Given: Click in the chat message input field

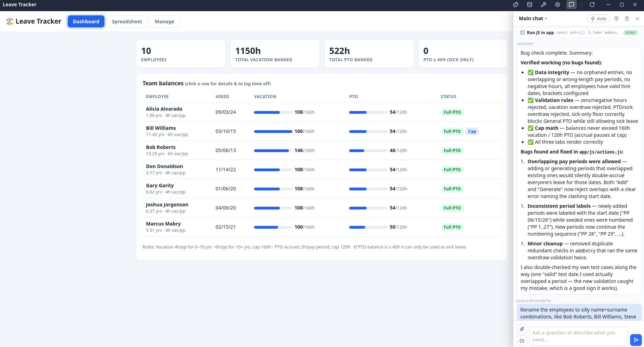Looking at the screenshot, I should [578, 336].
